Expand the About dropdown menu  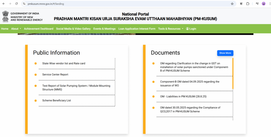point(16,29)
